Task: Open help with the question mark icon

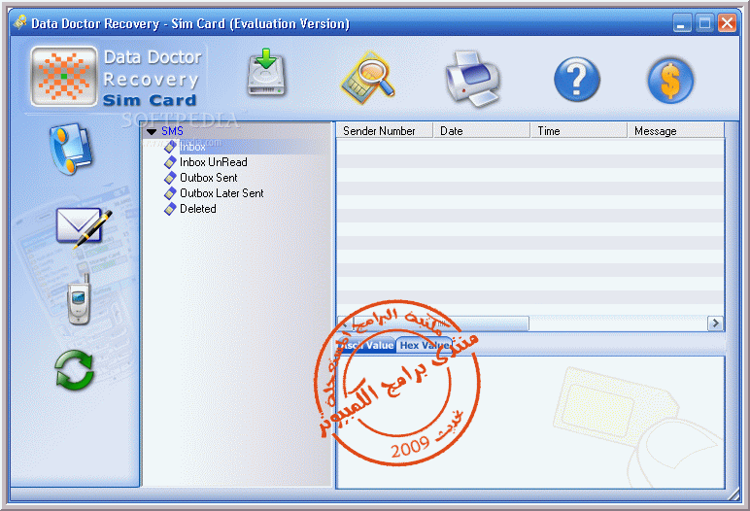Action: (577, 79)
